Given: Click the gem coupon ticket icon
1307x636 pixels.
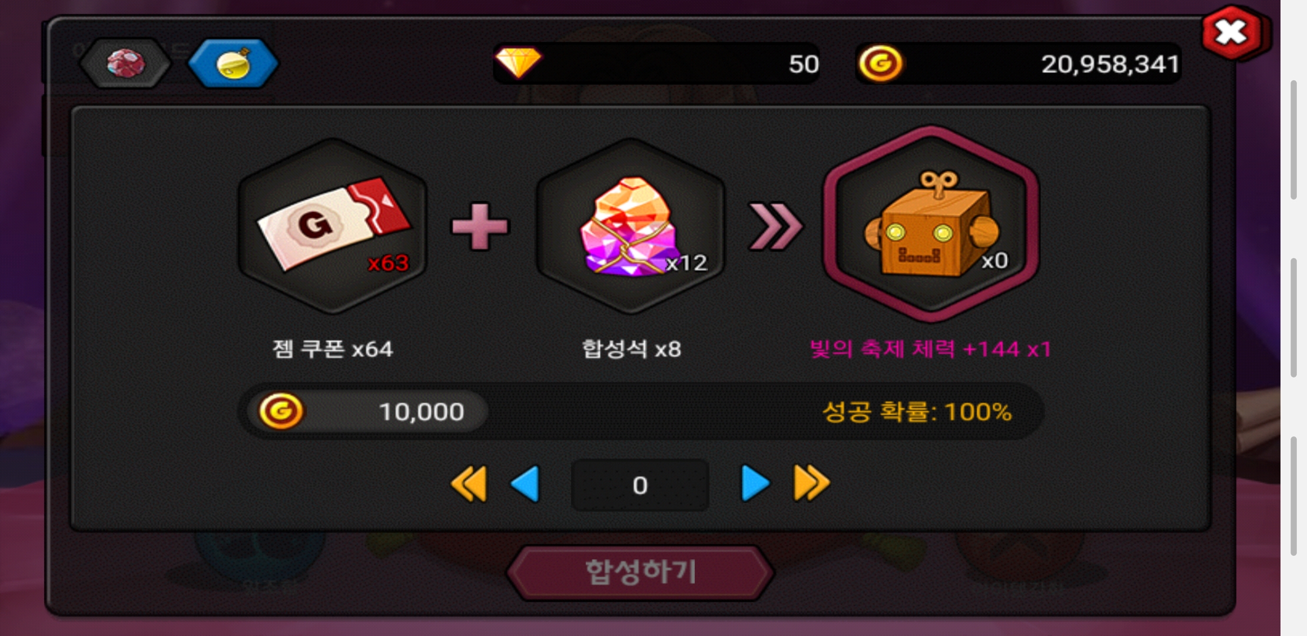Looking at the screenshot, I should (x=333, y=226).
